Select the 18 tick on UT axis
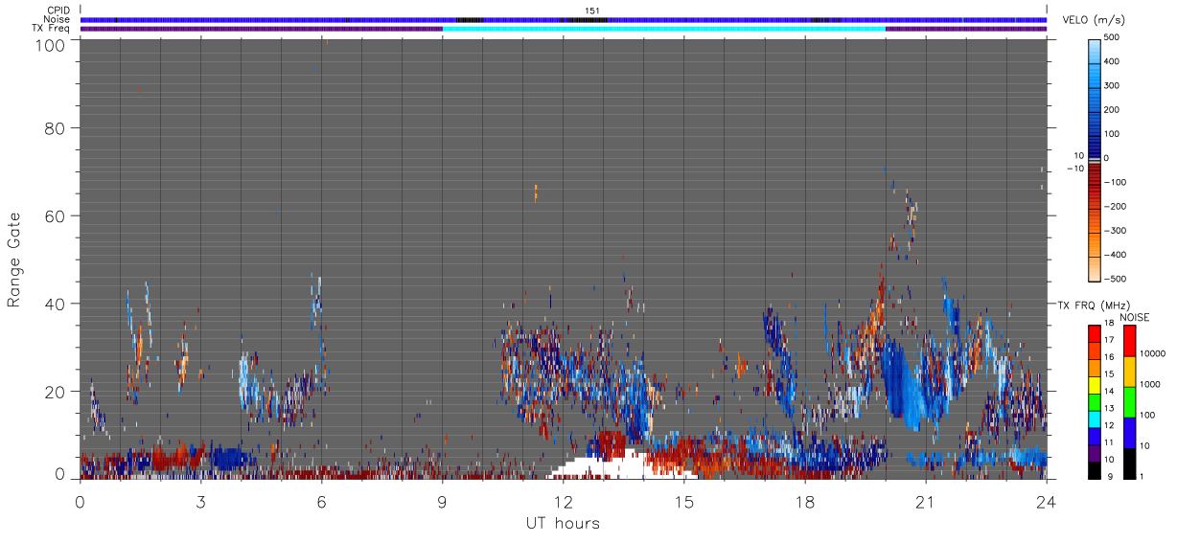1177x543 pixels. point(805,503)
